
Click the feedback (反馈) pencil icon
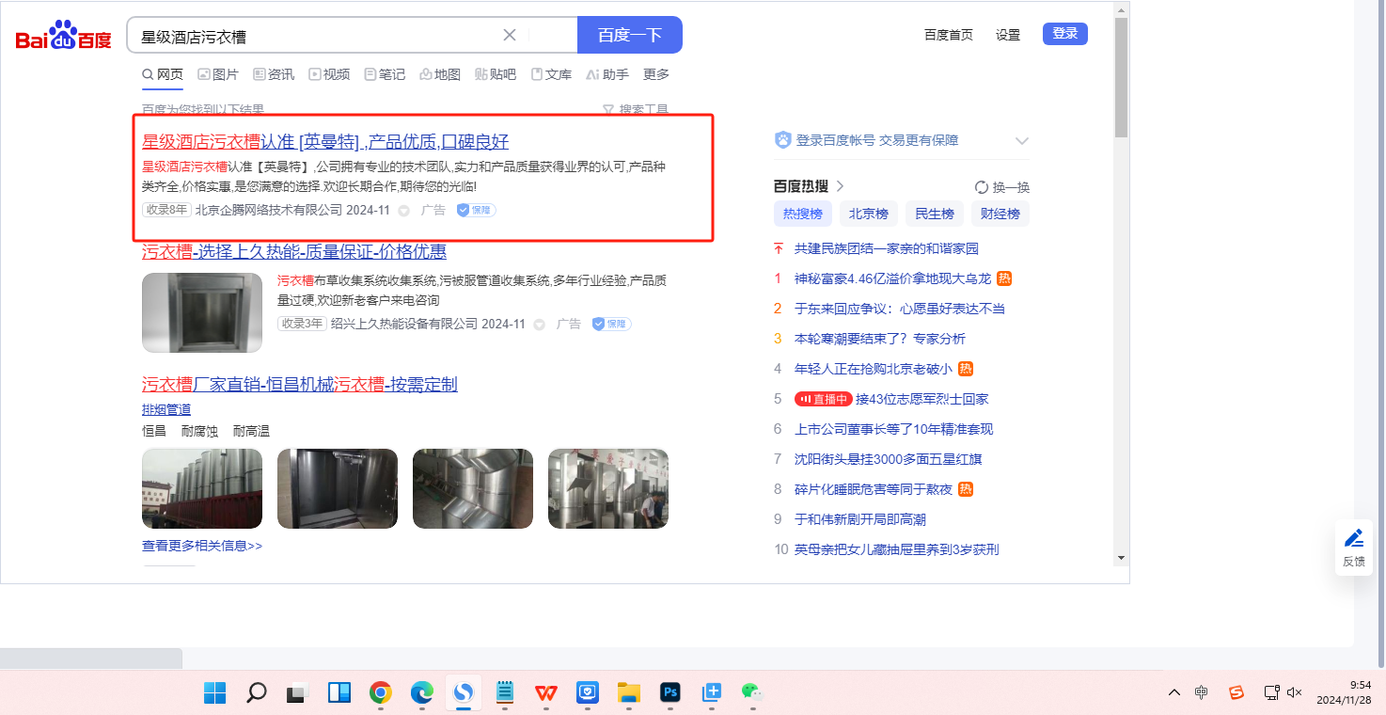(1354, 538)
